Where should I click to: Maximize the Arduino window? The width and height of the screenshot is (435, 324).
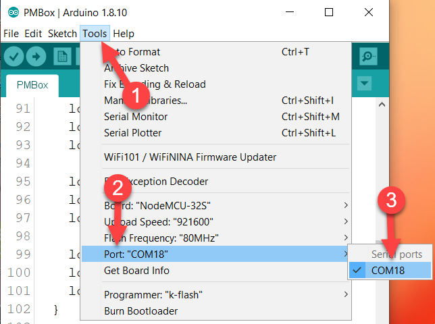pos(329,12)
